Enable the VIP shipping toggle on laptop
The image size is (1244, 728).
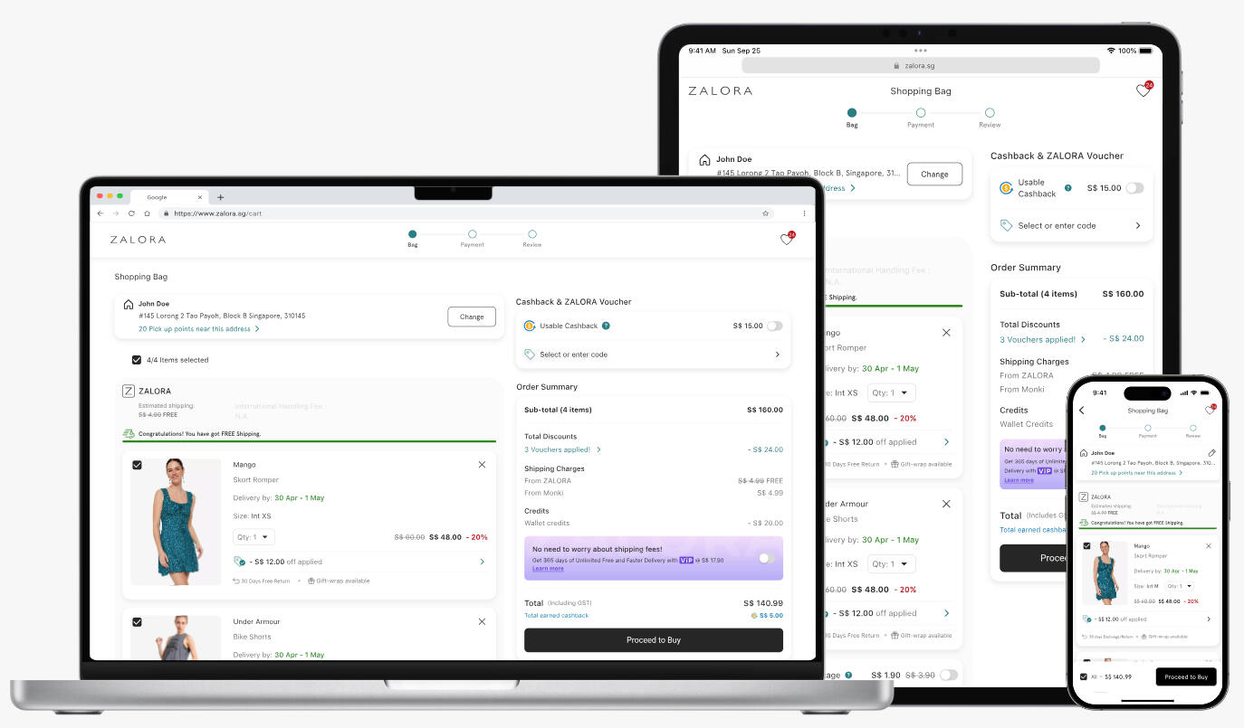[x=766, y=558]
